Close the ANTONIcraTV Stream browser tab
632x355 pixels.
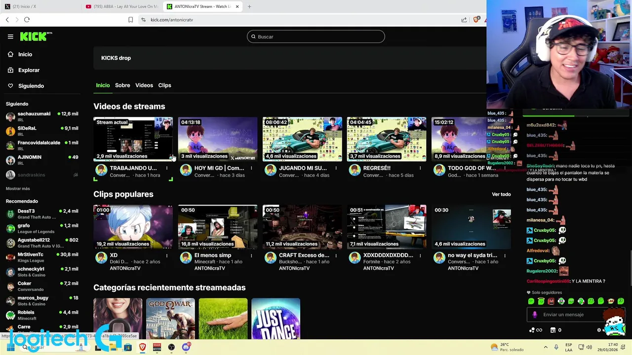(x=237, y=6)
